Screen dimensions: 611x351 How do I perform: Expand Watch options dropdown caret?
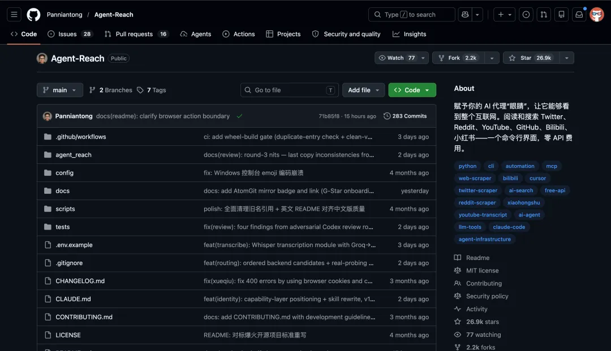pos(423,58)
